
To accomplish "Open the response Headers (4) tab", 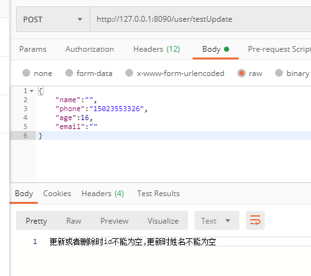I will [x=102, y=194].
